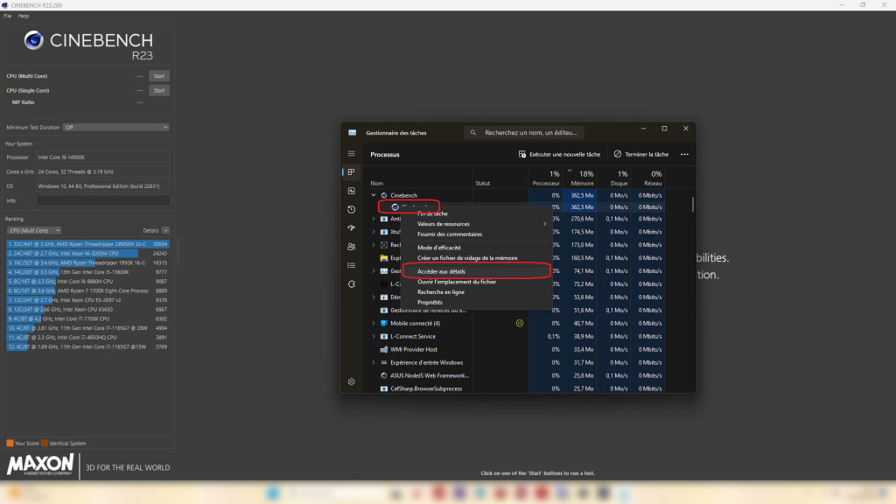
Task: Open Users icon in Task Manager sidebar
Action: point(352,247)
